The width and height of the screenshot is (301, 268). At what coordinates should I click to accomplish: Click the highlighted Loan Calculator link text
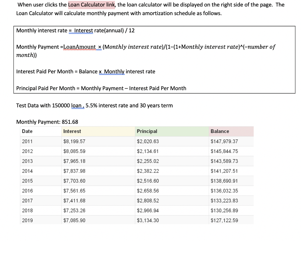click(x=91, y=5)
